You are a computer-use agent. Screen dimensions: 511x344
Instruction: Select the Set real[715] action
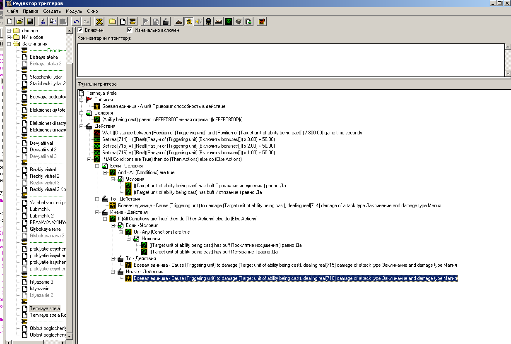click(188, 146)
